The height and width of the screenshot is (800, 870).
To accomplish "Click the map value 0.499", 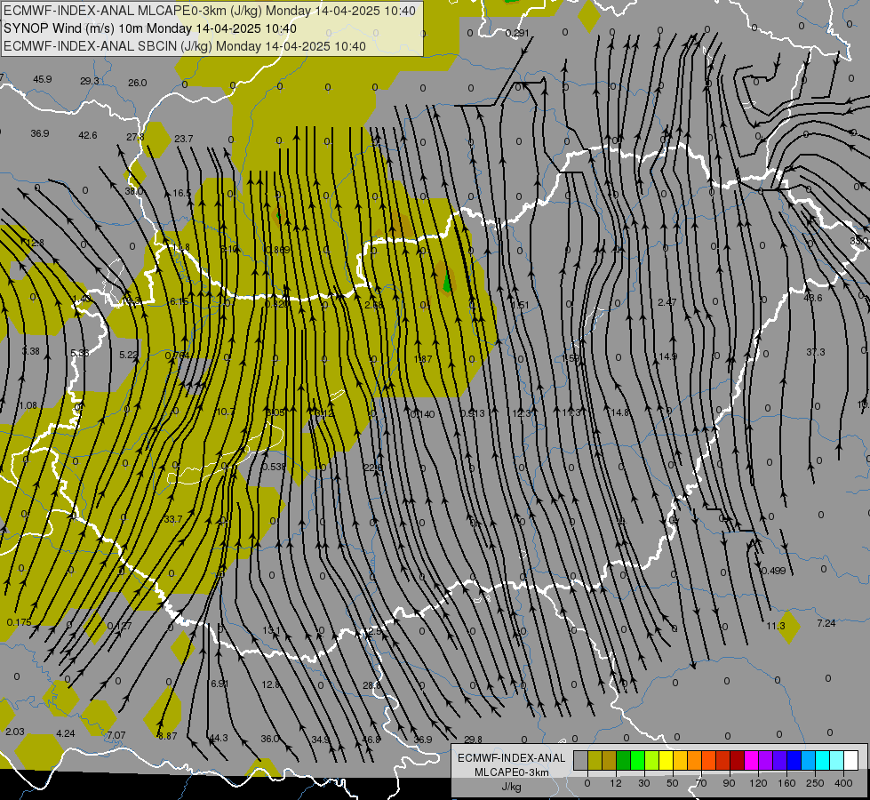I will coord(773,571).
